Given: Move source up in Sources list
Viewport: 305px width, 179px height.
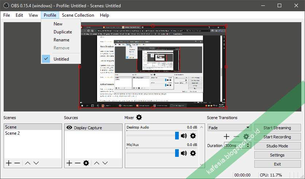Looking at the screenshot, I should click(97, 163).
